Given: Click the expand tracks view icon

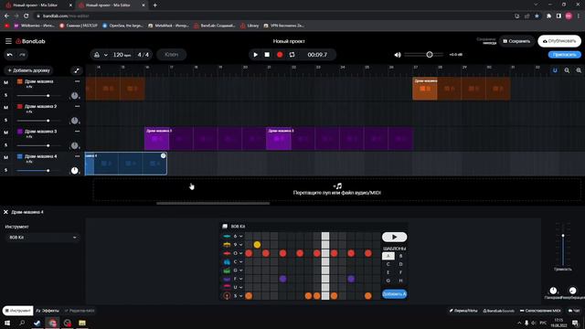Looking at the screenshot, I should pos(77,70).
